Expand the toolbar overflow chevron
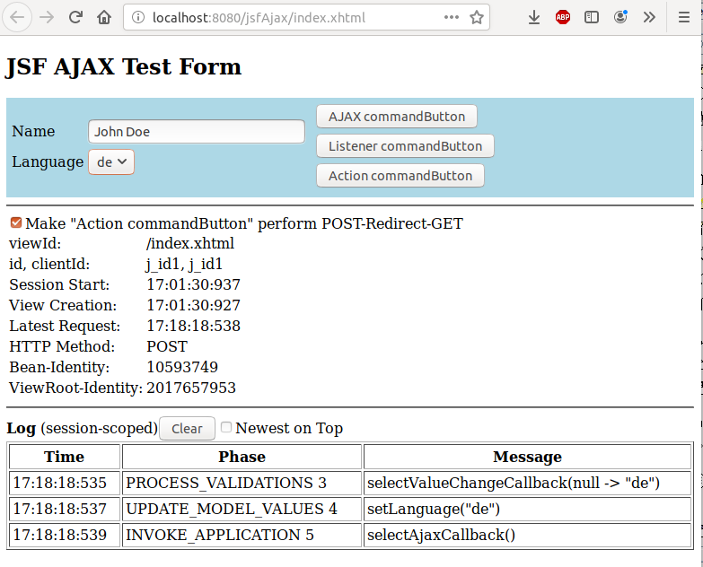Image resolution: width=703 pixels, height=567 pixels. [x=649, y=17]
